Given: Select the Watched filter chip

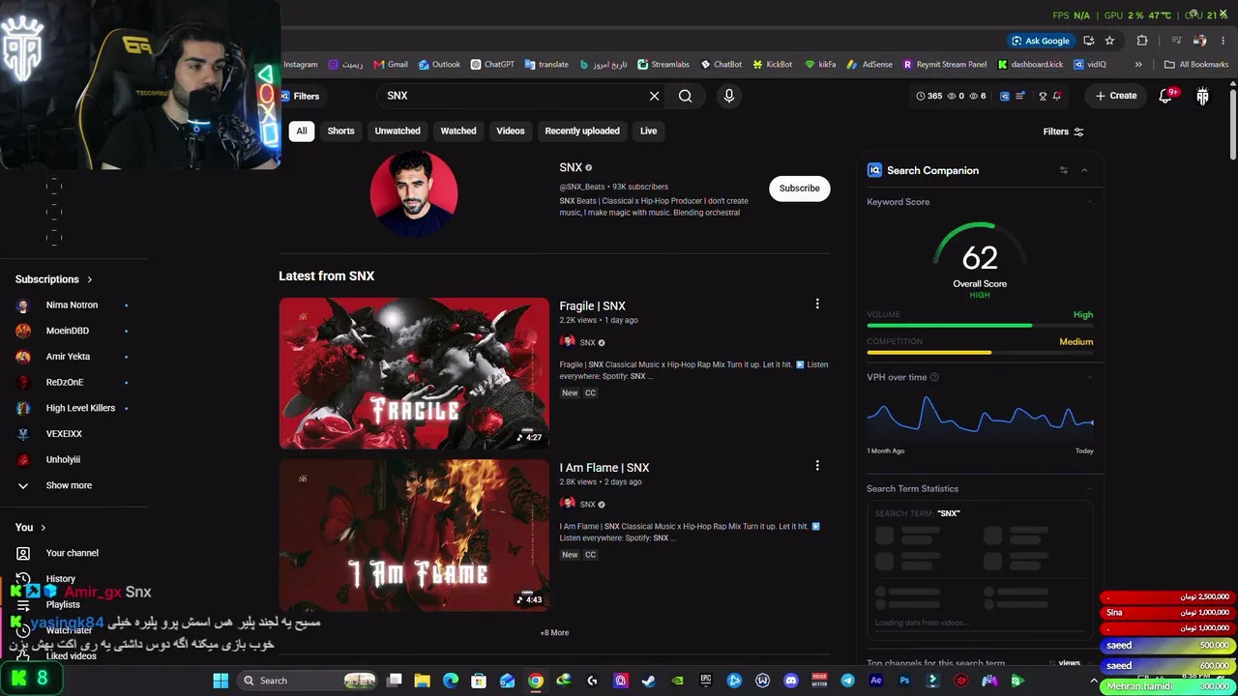Looking at the screenshot, I should click(458, 131).
